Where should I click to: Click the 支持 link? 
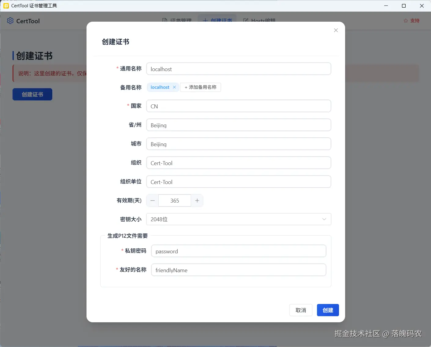[412, 21]
